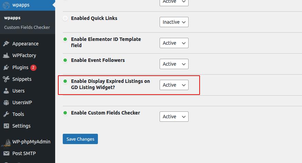The height and width of the screenshot is (163, 302).
Task: Click the Save Changes button
Action: tap(80, 139)
